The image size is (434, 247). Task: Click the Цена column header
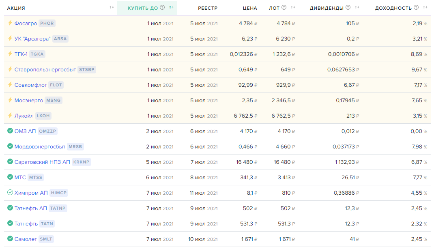coord(250,8)
